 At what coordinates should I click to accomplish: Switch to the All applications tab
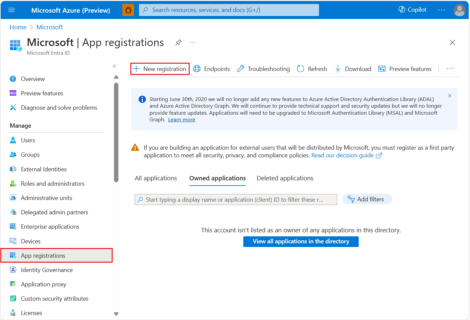pyautogui.click(x=156, y=178)
